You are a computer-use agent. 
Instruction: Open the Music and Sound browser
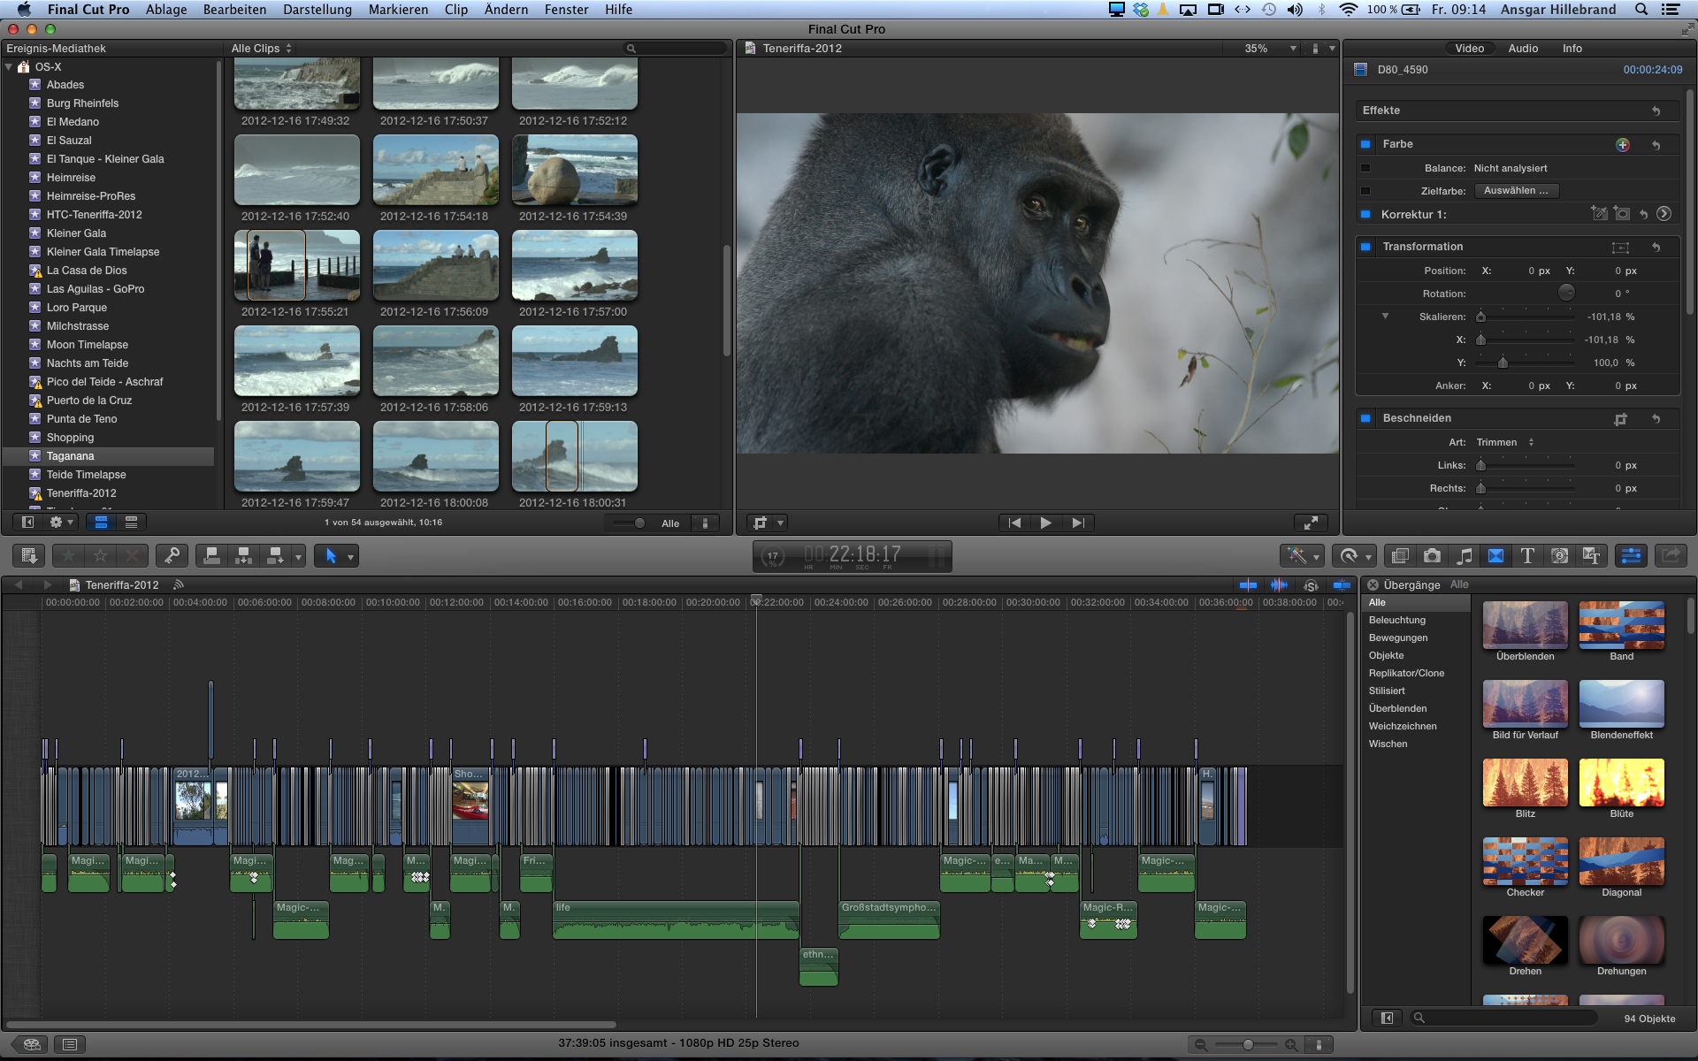pos(1464,556)
